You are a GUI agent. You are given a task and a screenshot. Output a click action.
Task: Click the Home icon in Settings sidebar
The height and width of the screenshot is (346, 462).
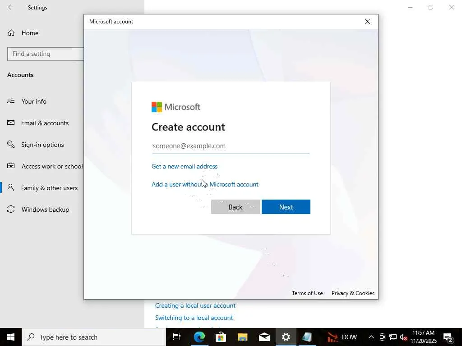(11, 32)
